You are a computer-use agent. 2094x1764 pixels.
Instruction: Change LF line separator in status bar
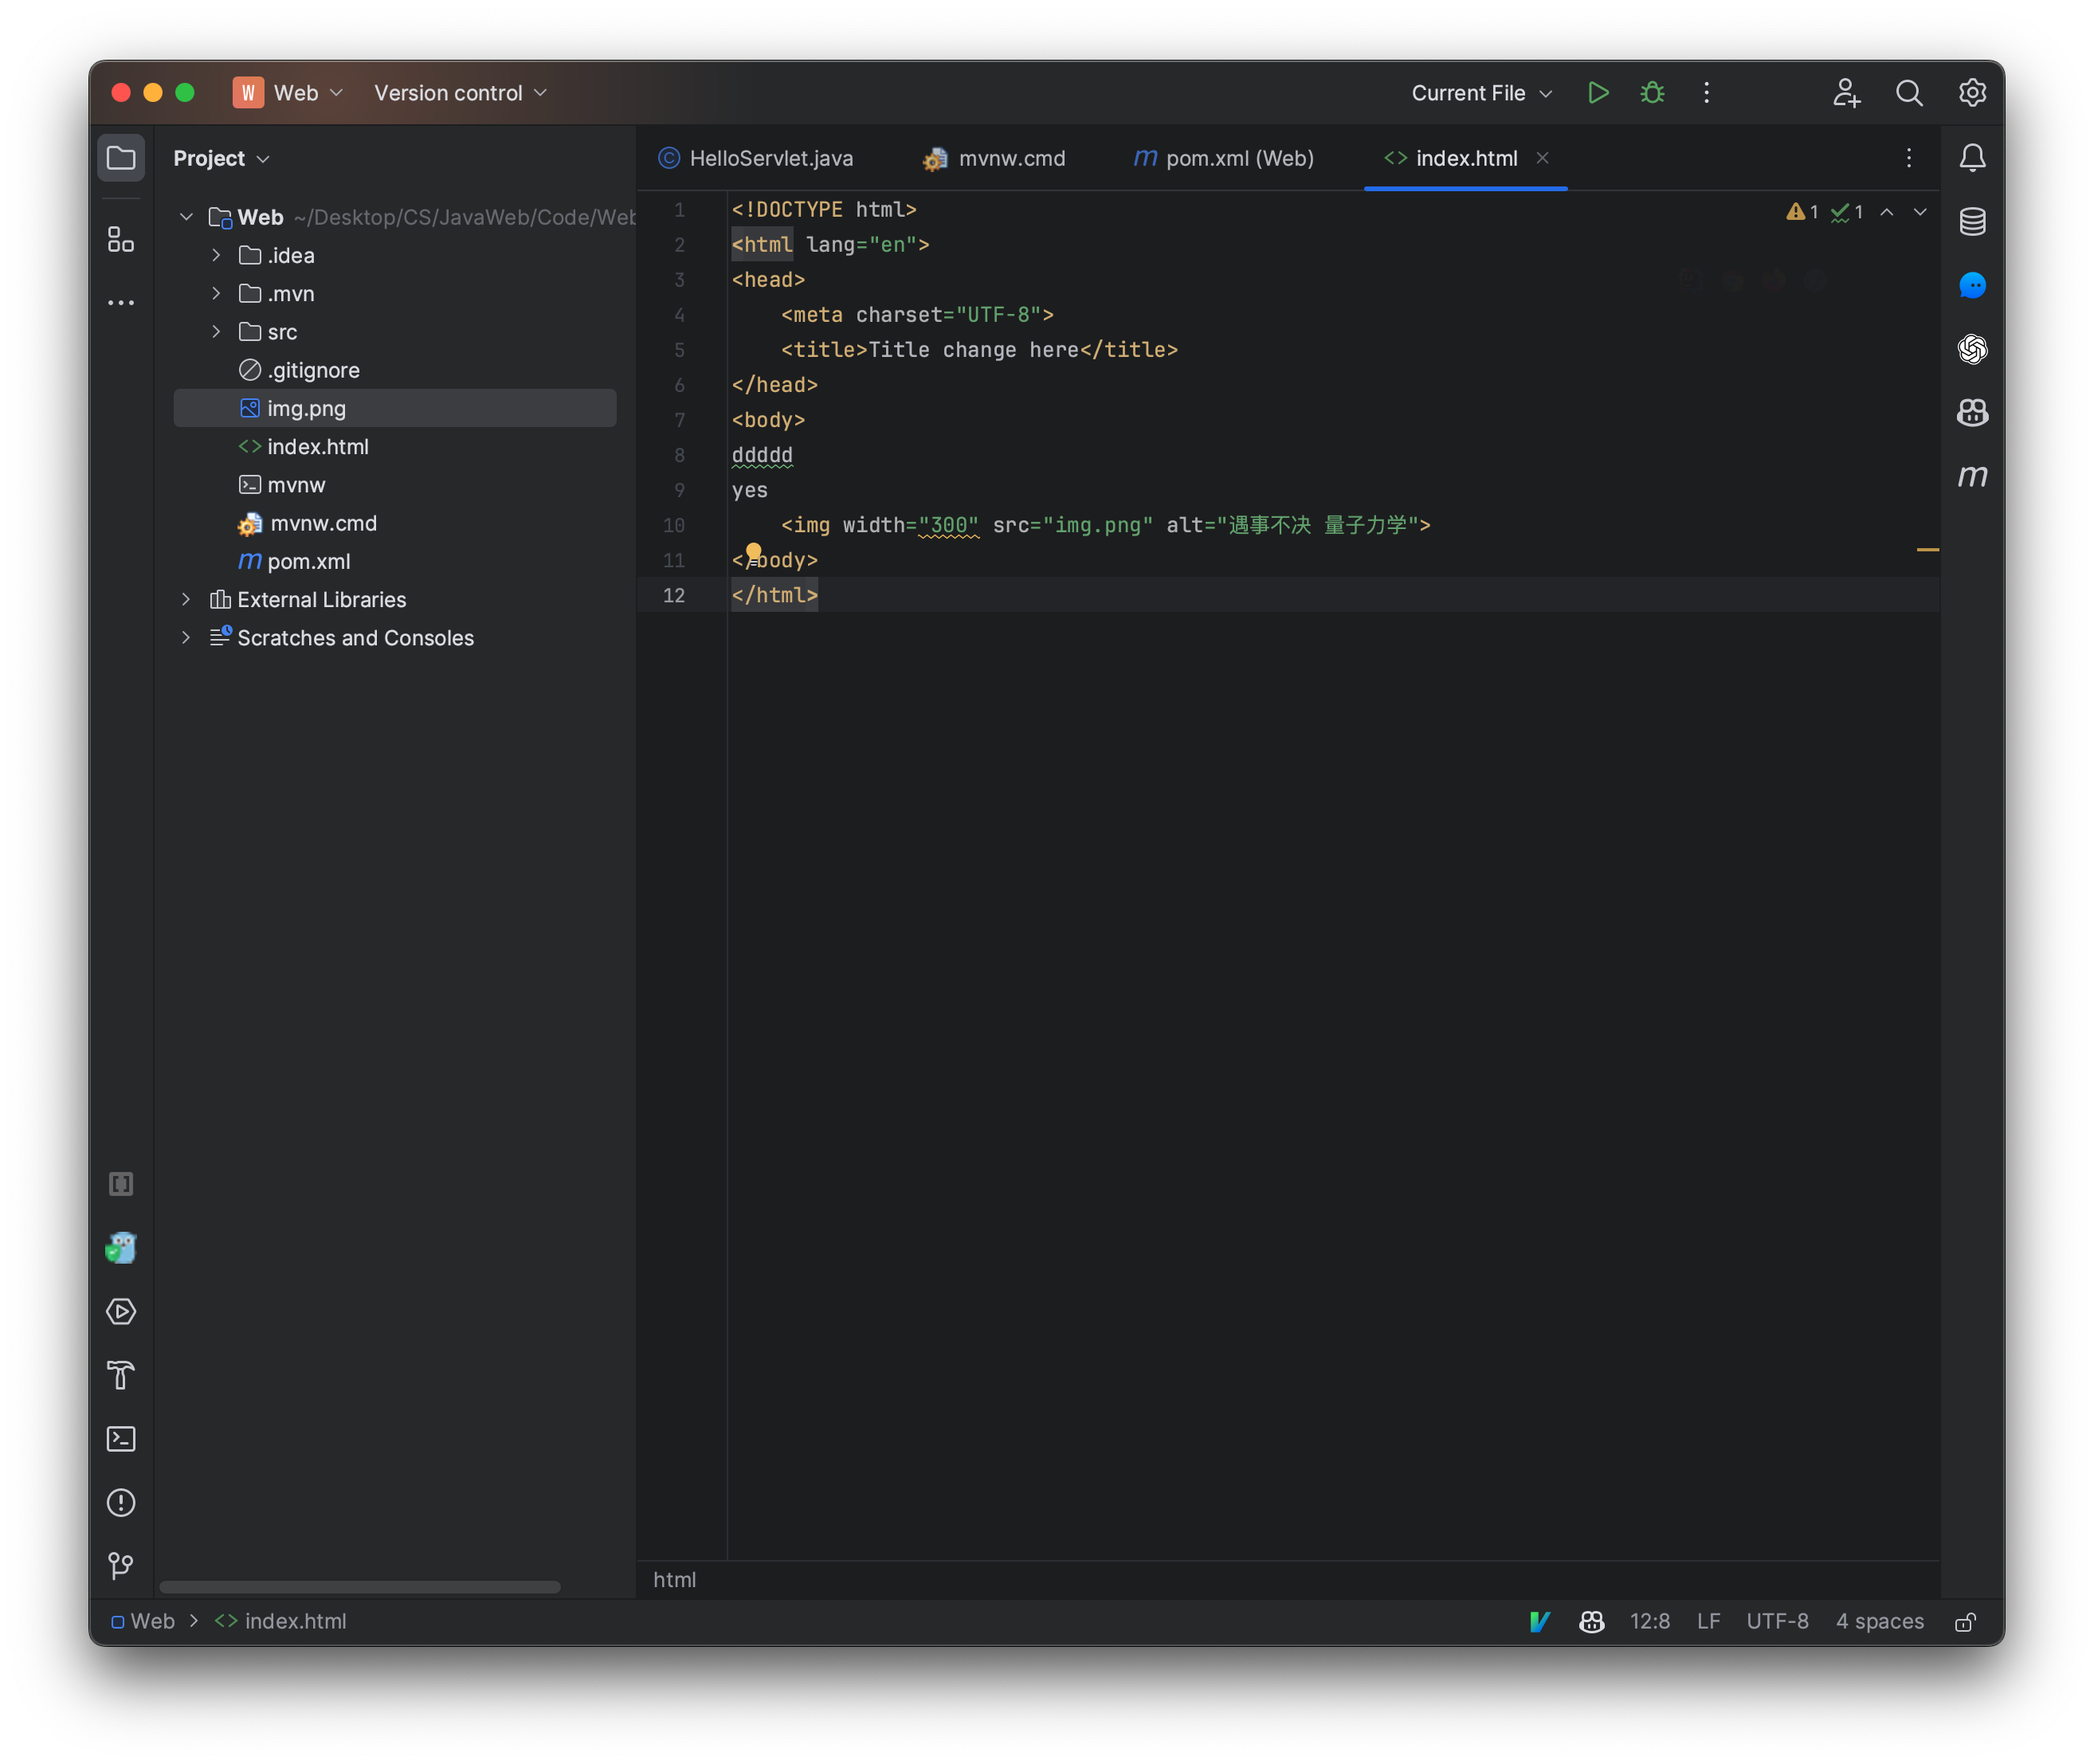click(x=1709, y=1622)
